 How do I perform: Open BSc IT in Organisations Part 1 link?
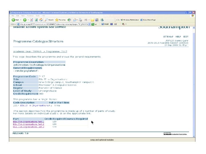[29, 122]
